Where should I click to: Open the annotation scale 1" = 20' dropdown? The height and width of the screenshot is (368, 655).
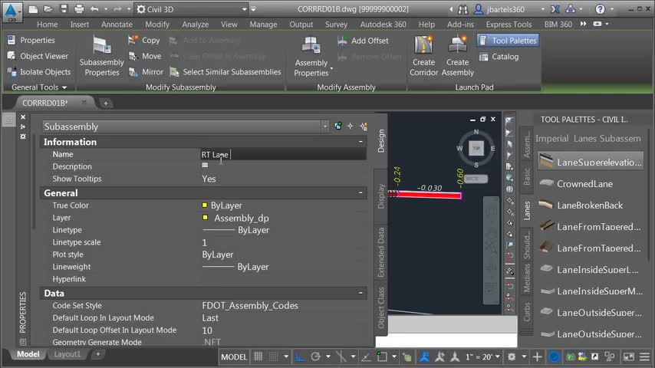(482, 356)
